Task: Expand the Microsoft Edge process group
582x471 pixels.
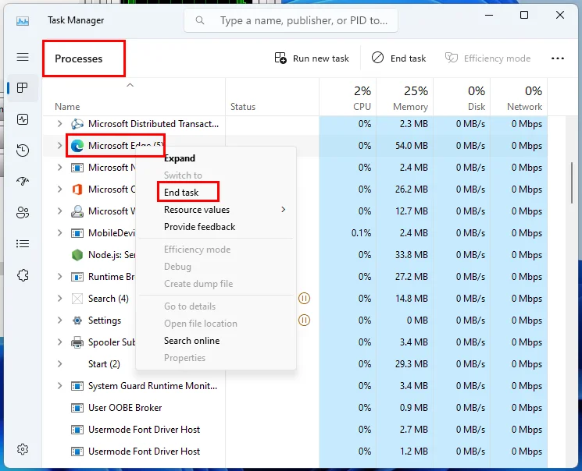Action: coord(59,146)
